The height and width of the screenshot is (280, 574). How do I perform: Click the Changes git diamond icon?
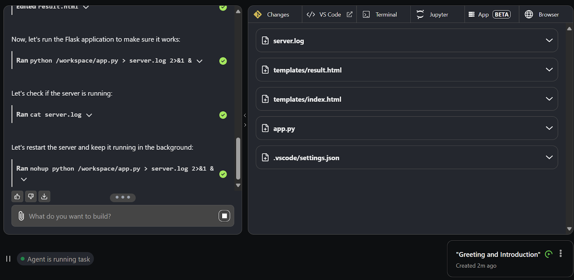pyautogui.click(x=258, y=14)
